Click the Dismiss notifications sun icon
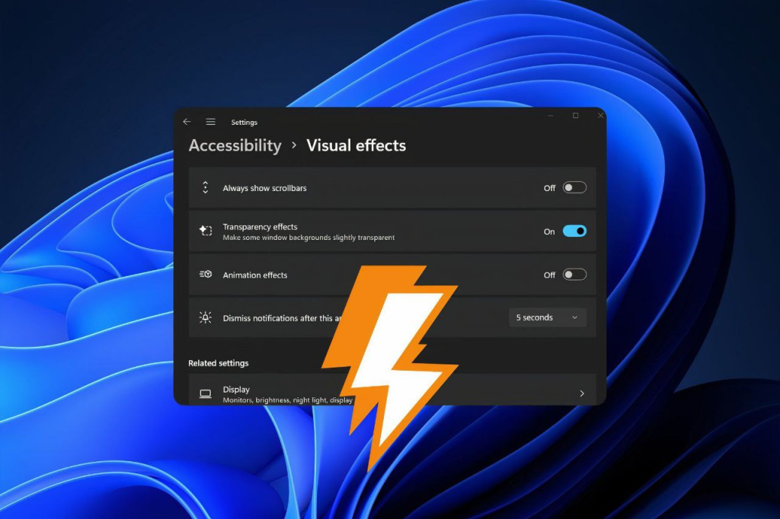 click(x=205, y=318)
